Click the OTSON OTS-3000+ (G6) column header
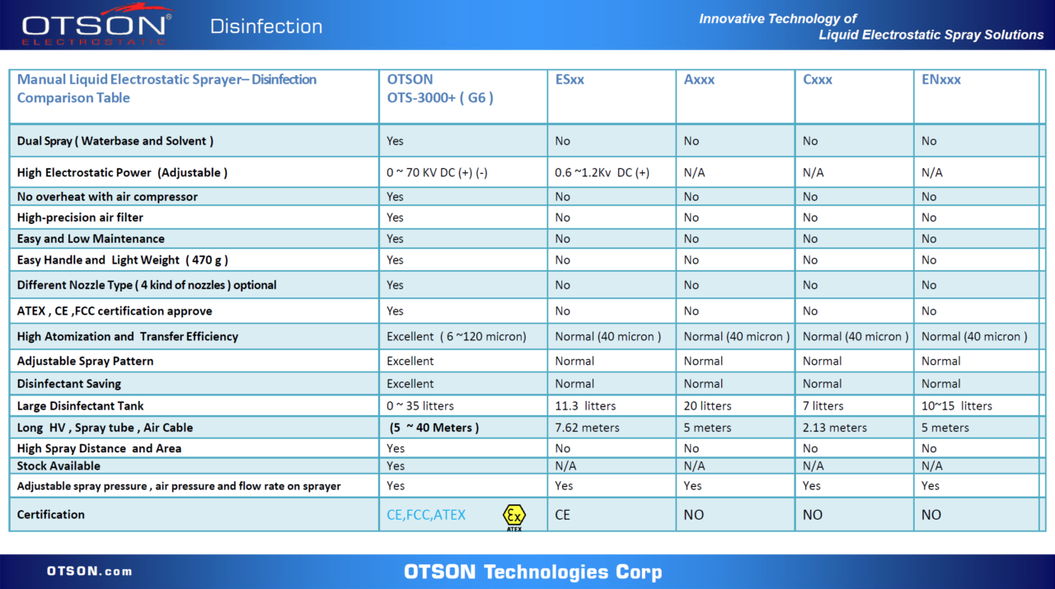The height and width of the screenshot is (589, 1055). (x=440, y=89)
